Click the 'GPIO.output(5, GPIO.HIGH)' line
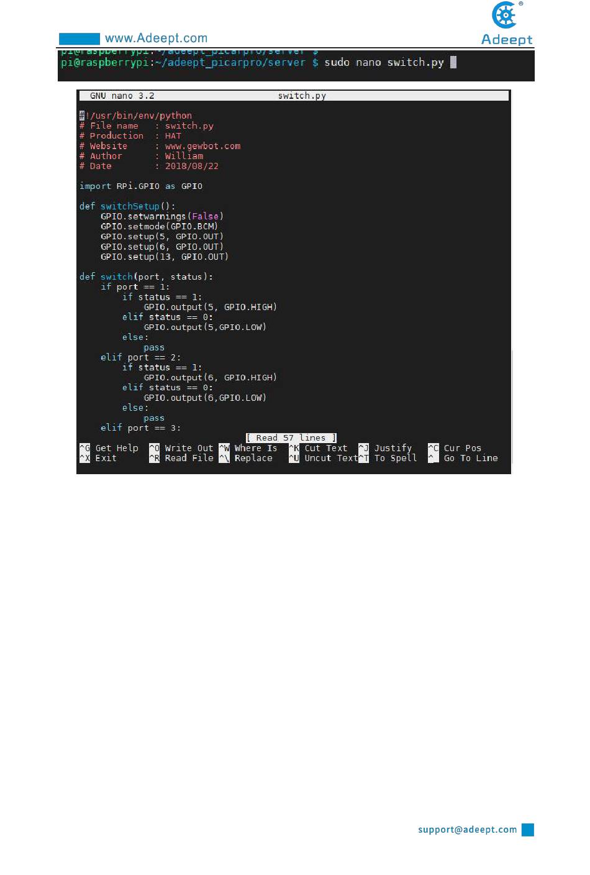This screenshot has width=590, height=875. click(x=211, y=307)
